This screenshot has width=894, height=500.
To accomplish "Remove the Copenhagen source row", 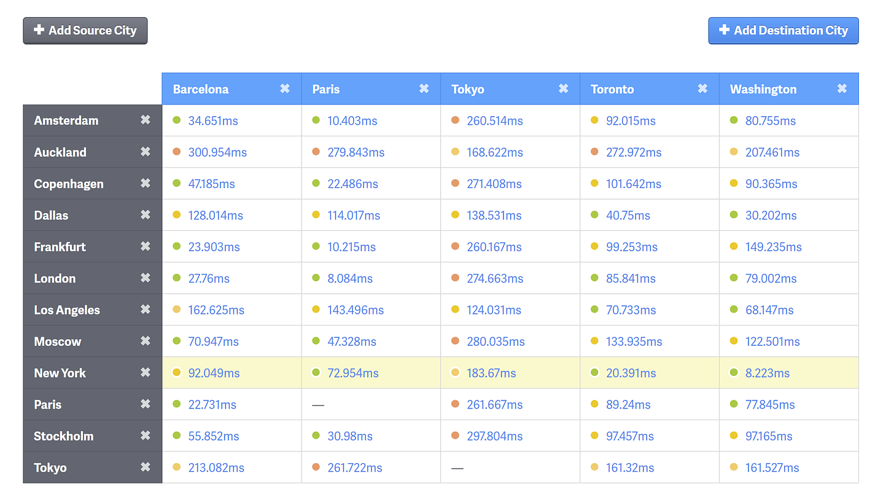I will click(146, 184).
